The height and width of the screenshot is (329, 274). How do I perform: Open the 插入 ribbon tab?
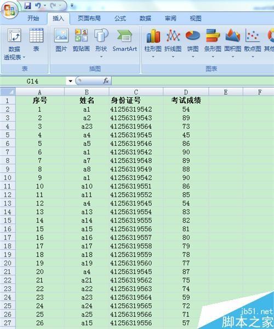58,19
